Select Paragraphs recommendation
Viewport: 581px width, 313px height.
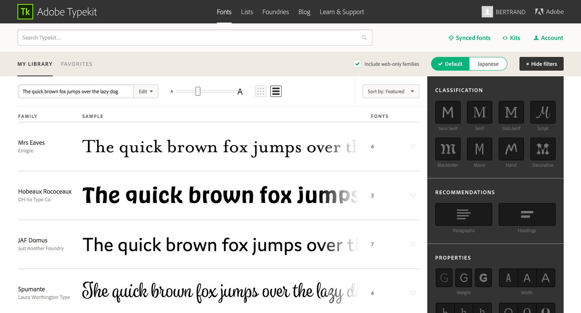(x=463, y=214)
